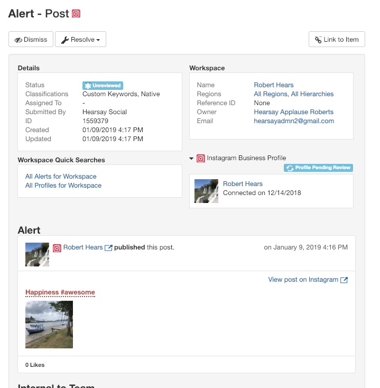Open All Alerts for Workspace
The width and height of the screenshot is (380, 388).
[x=61, y=177]
